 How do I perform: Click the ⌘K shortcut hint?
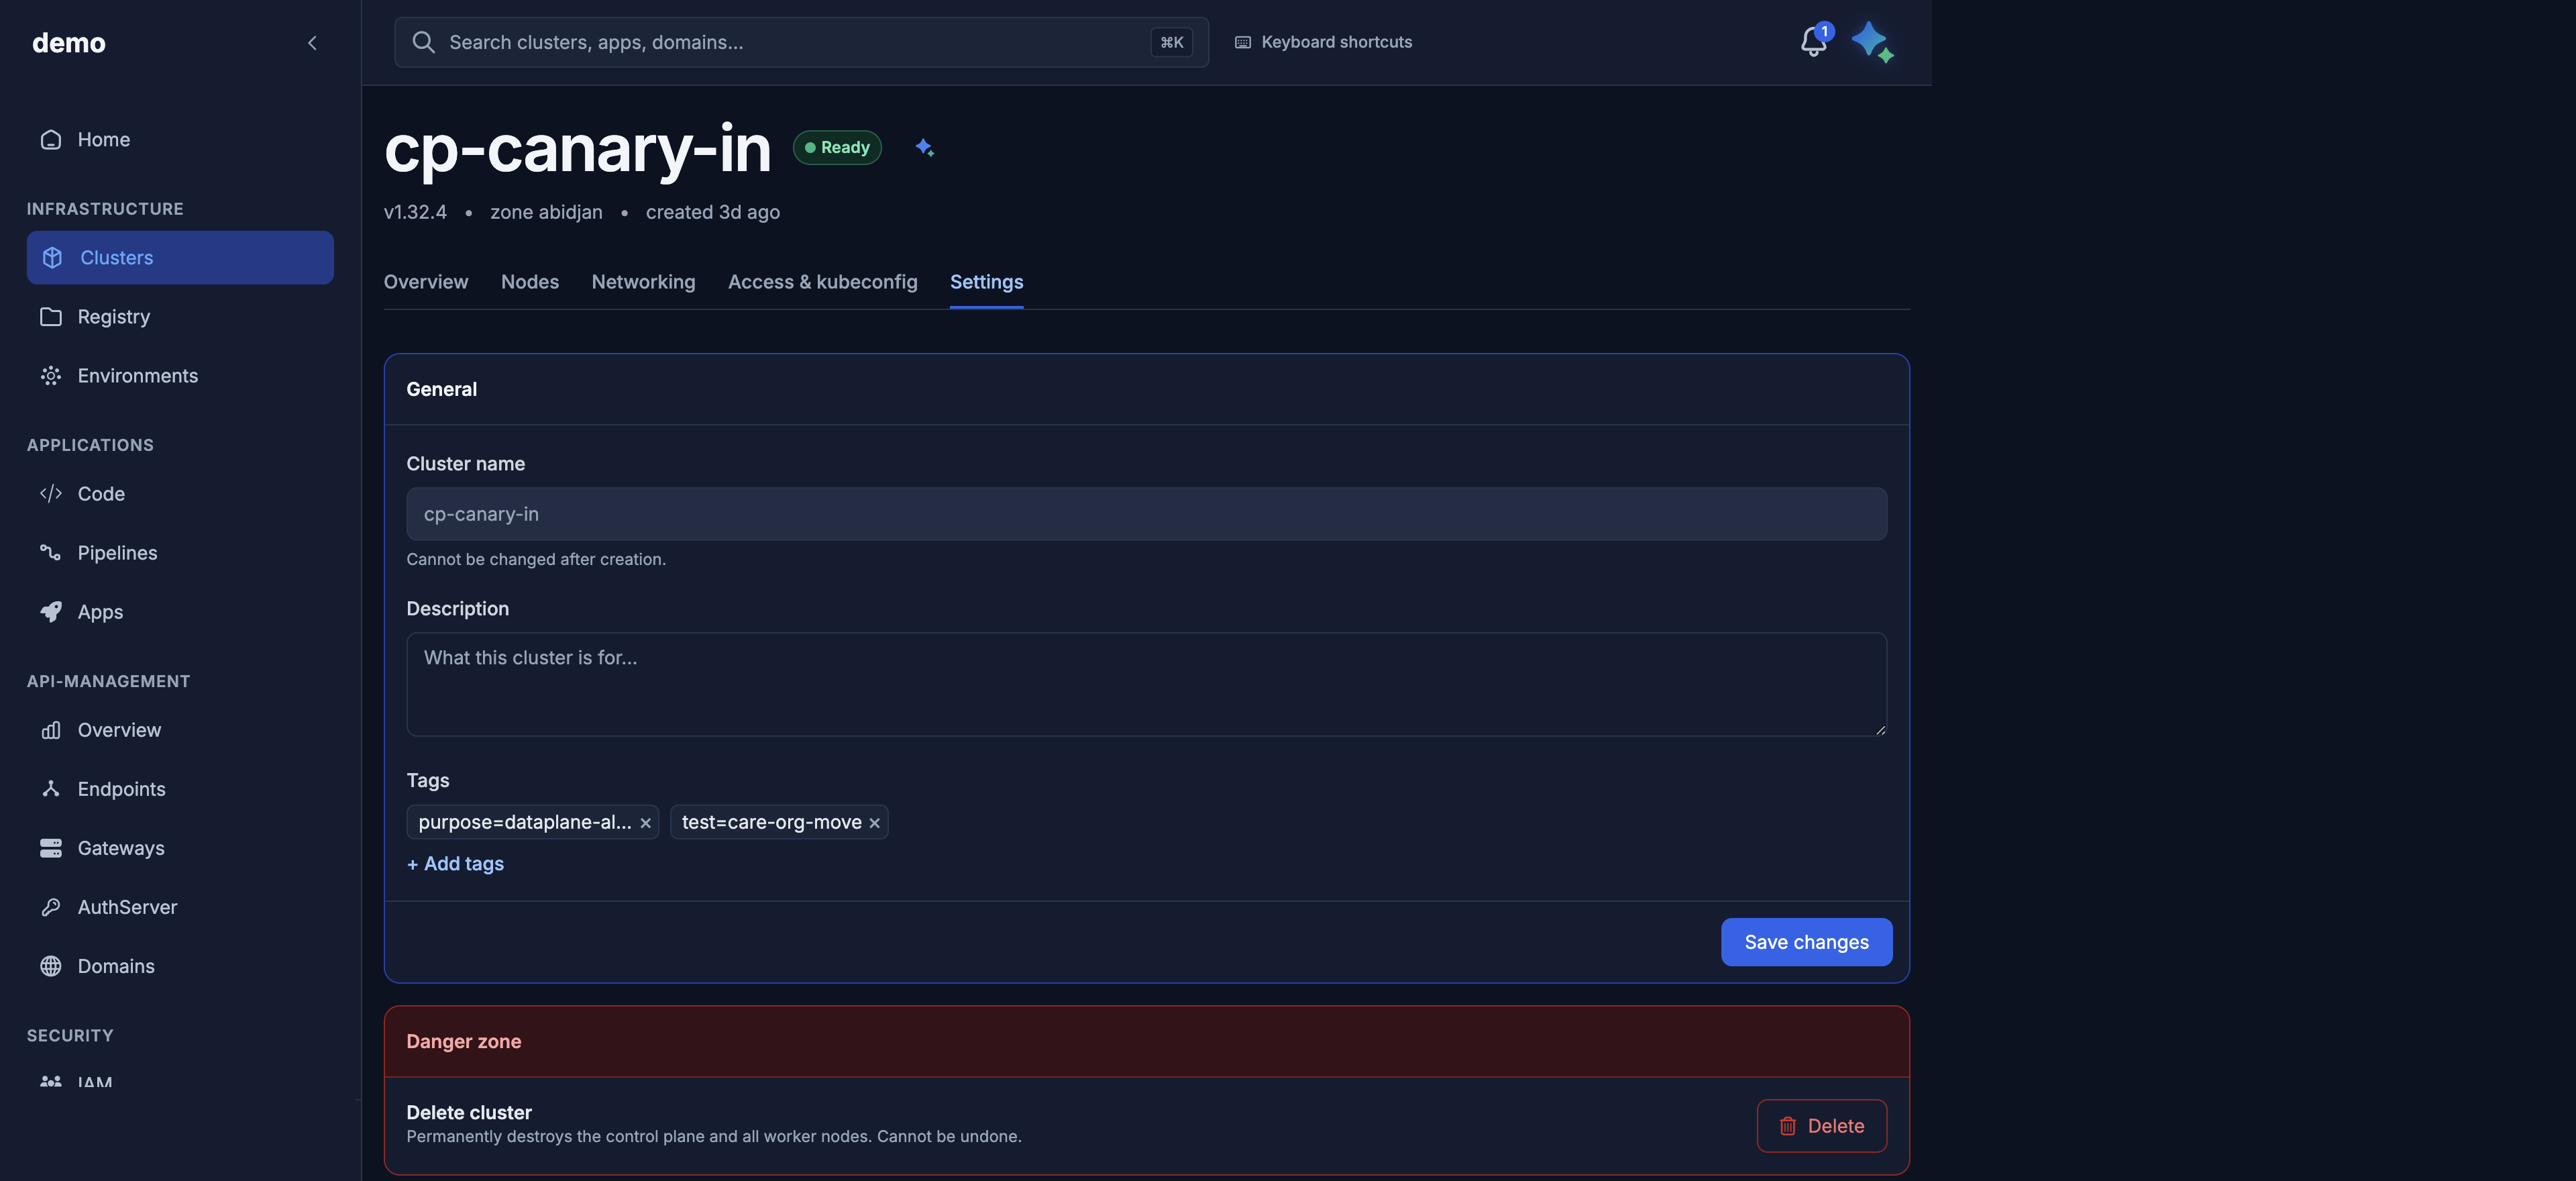pyautogui.click(x=1171, y=42)
